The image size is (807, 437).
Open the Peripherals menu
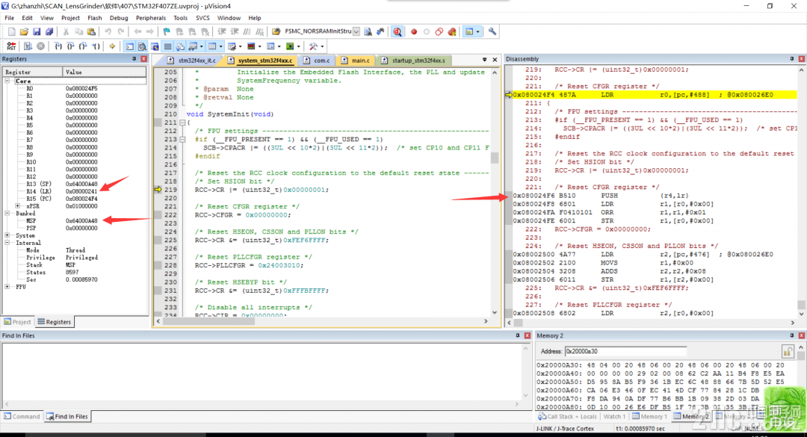(151, 18)
